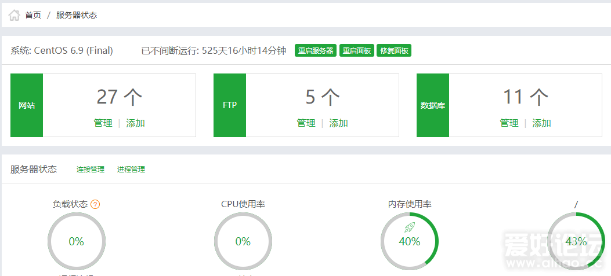Click the disk / usage 43% gauge
Screen dimensions: 611x276
coord(576,241)
